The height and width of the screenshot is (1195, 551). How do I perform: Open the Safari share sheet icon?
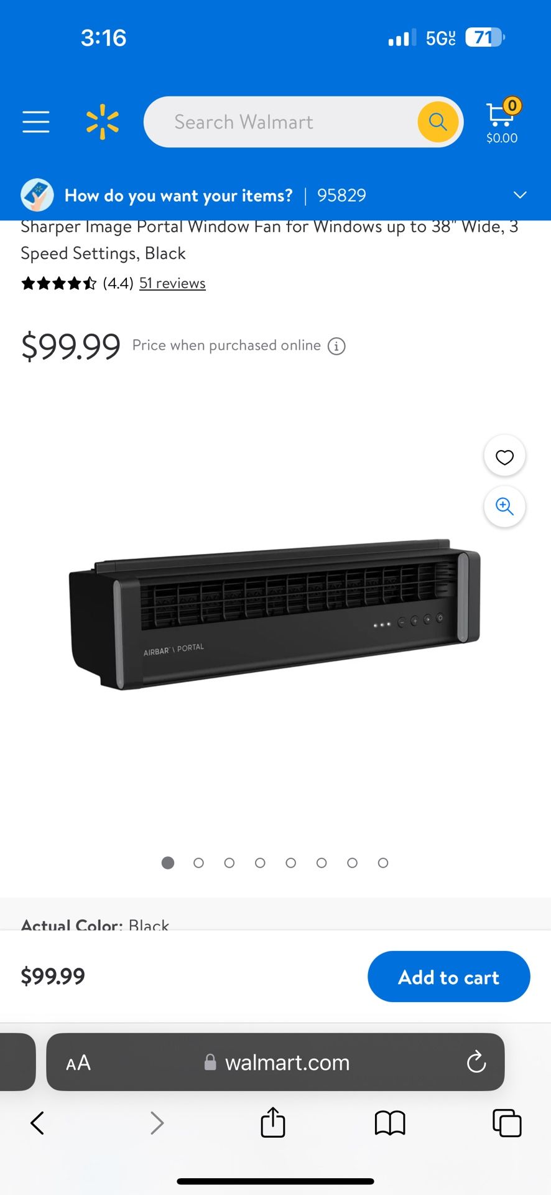tap(273, 1122)
